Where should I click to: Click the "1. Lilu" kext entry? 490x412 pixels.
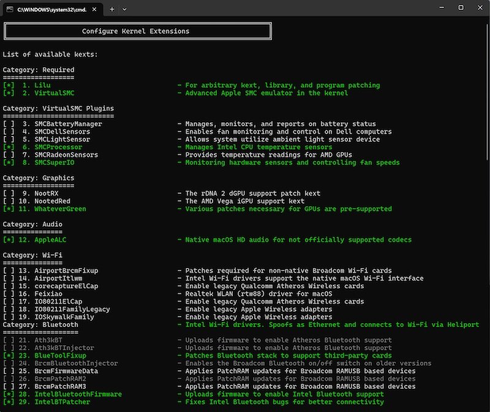click(36, 85)
